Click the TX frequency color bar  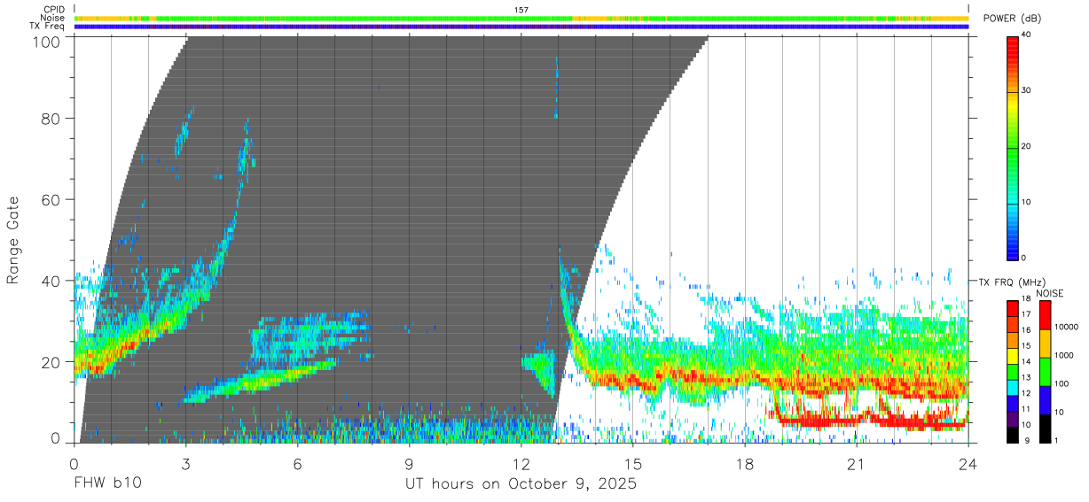point(1013,372)
